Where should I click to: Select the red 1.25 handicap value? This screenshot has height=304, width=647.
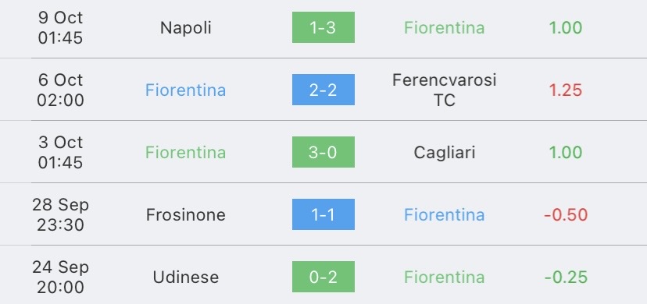click(566, 90)
